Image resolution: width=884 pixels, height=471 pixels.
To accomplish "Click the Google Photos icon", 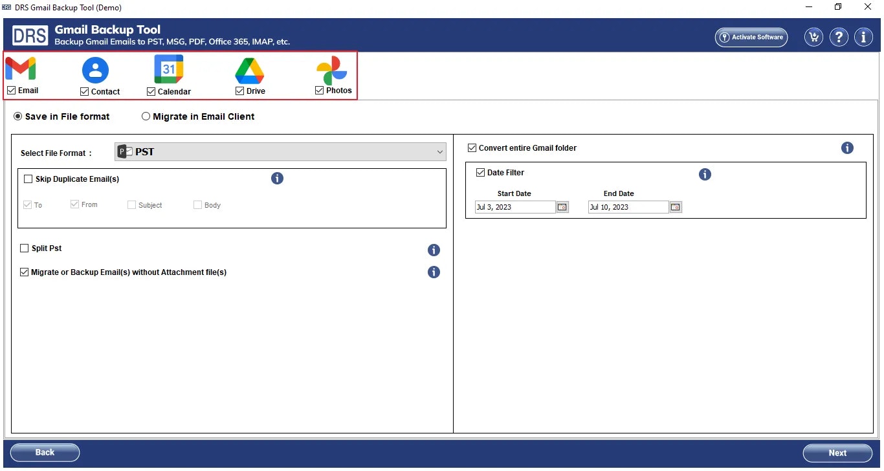I will pyautogui.click(x=331, y=70).
